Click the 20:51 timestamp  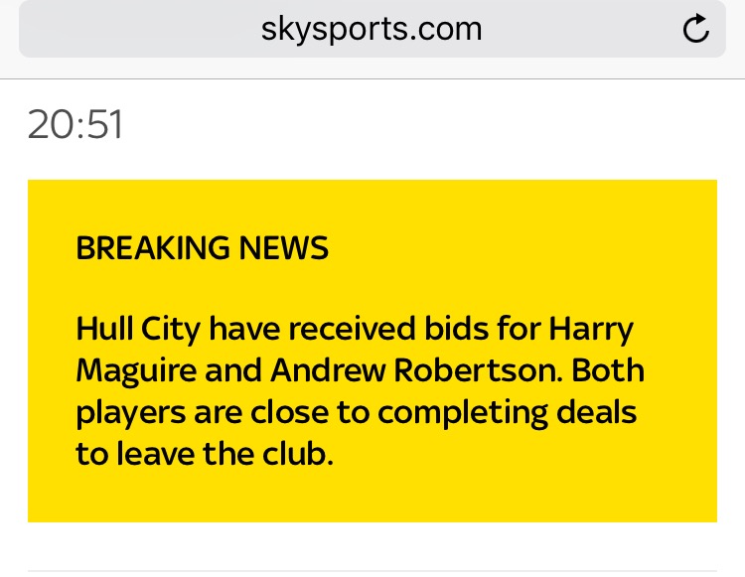pyautogui.click(x=75, y=125)
